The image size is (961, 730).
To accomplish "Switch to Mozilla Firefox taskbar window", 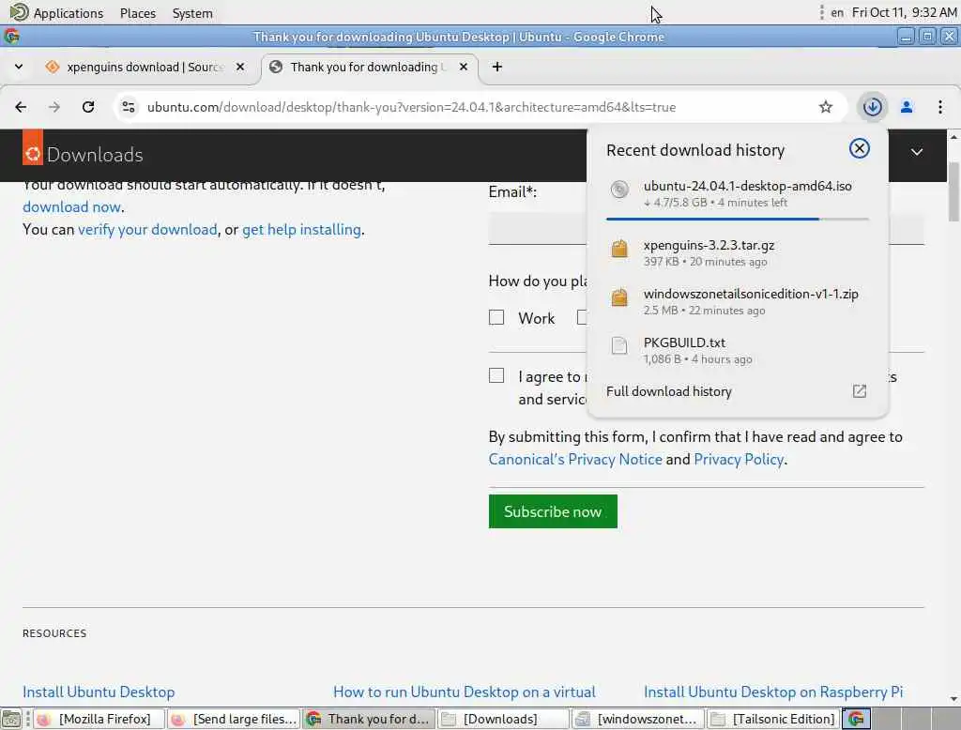I will coord(98,719).
